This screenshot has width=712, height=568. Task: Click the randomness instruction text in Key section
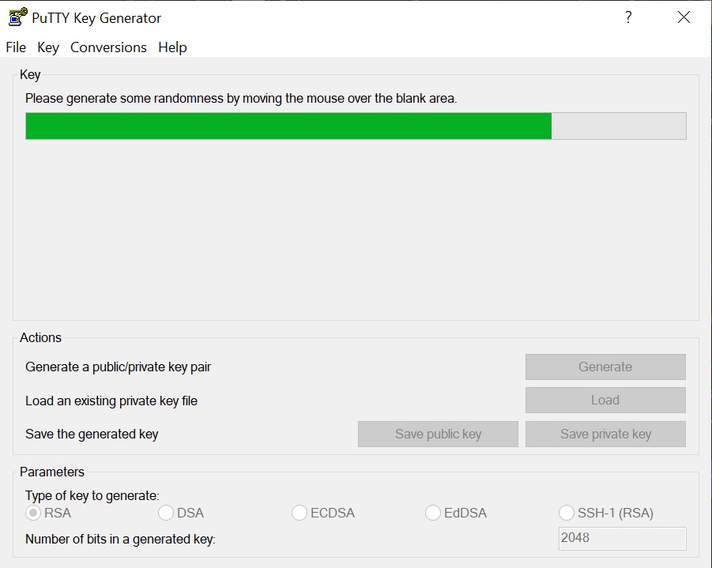[x=241, y=99]
